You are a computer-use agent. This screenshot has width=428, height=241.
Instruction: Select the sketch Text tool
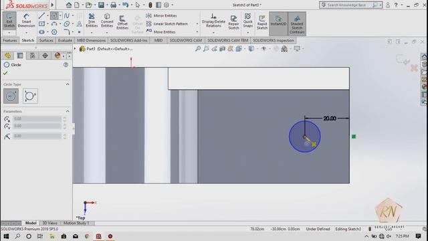pos(79,24)
